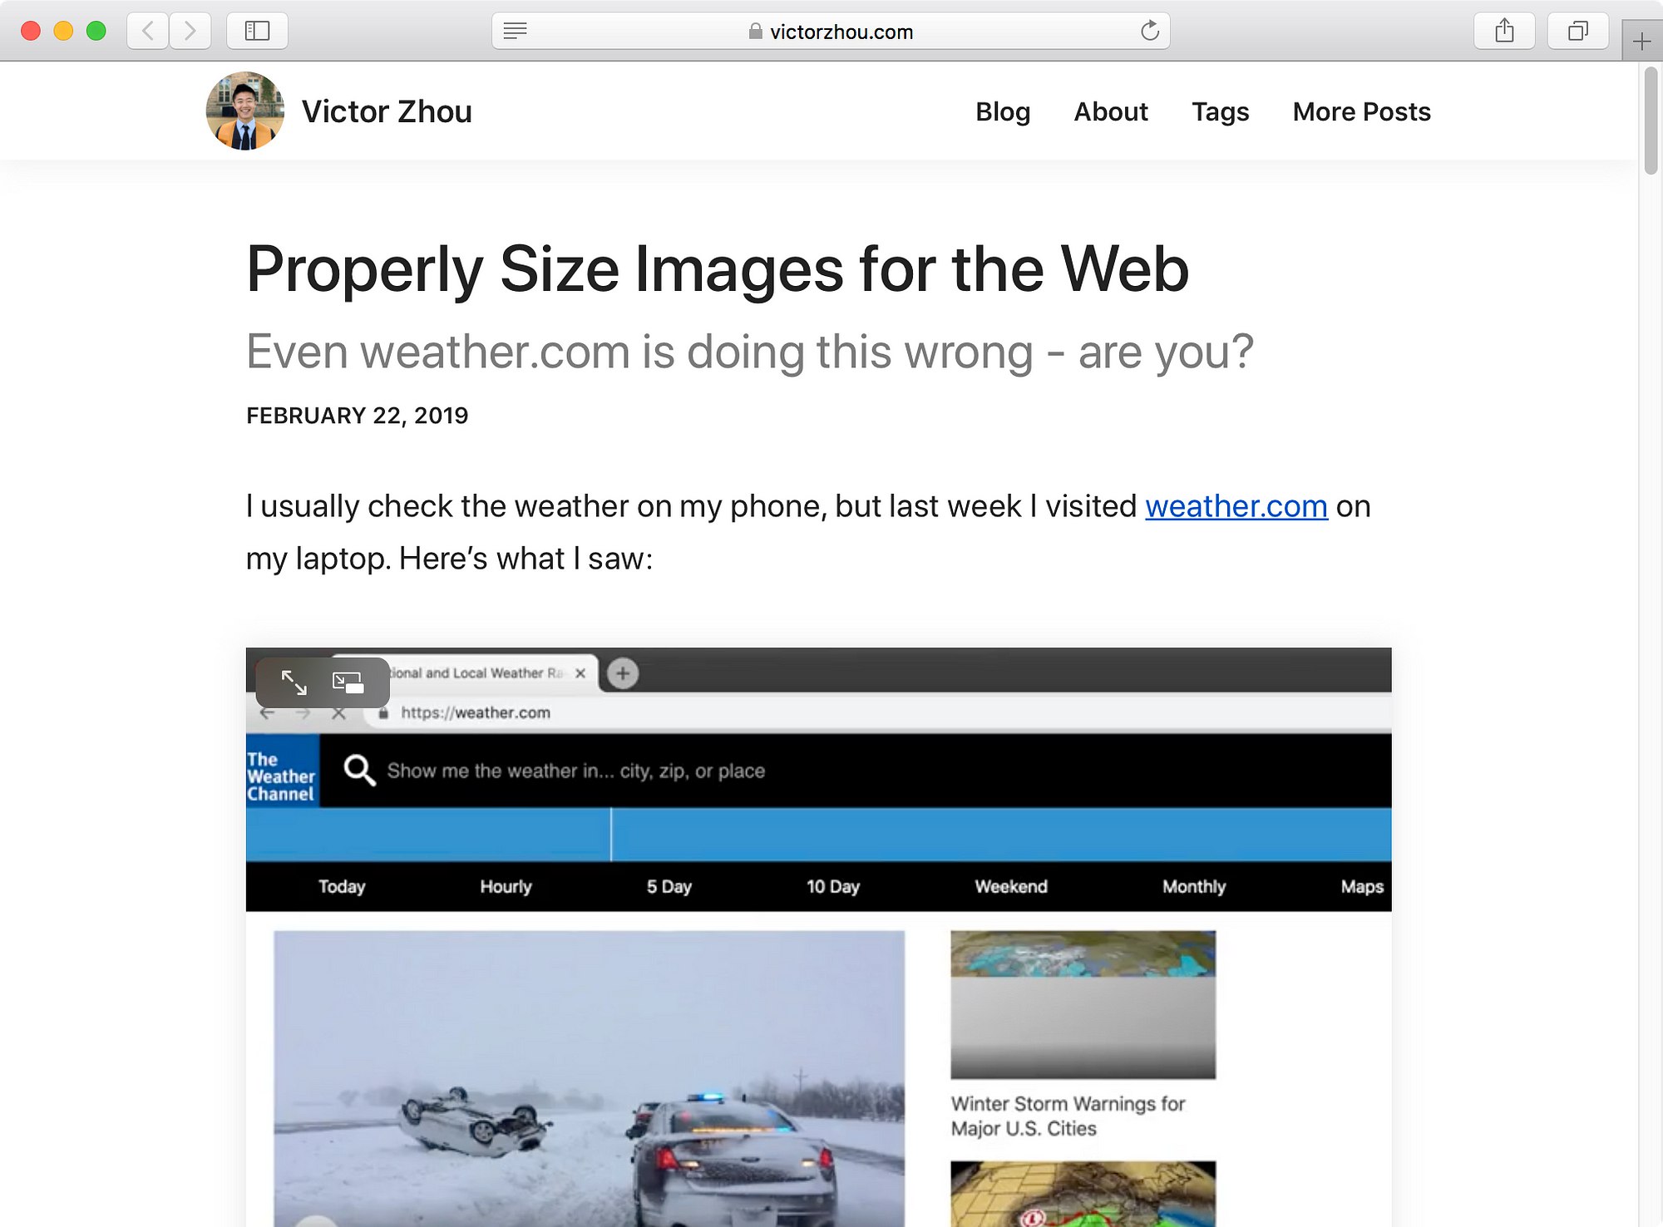Click Victor Zhou's avatar photo
This screenshot has width=1663, height=1227.
coord(245,111)
